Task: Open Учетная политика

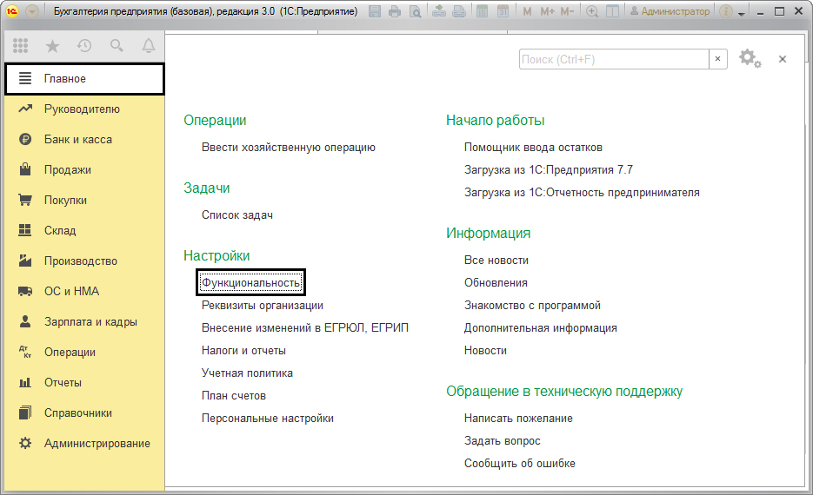Action: click(x=247, y=373)
